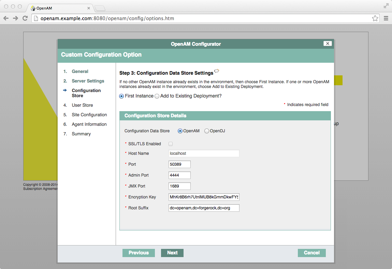This screenshot has height=269, width=392.
Task: Go to the General step
Action: (80, 72)
